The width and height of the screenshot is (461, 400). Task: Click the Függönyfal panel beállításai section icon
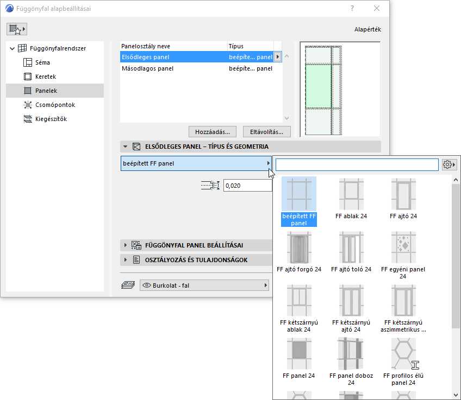pyautogui.click(x=136, y=245)
